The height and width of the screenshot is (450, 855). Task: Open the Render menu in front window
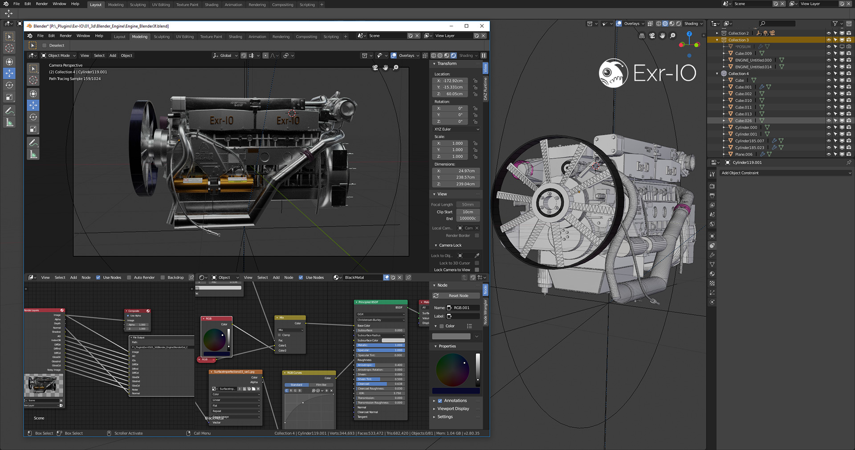pyautogui.click(x=66, y=36)
